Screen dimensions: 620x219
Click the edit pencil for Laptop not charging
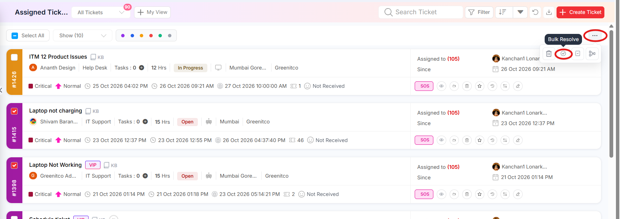[518, 140]
